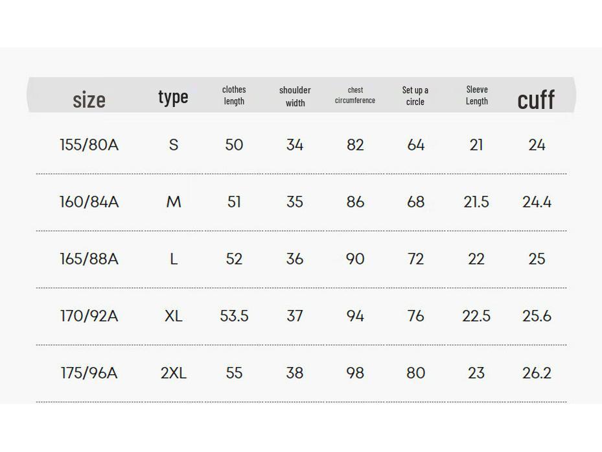The height and width of the screenshot is (452, 602).
Task: Click the 26.2 cuff value
Action: point(537,373)
